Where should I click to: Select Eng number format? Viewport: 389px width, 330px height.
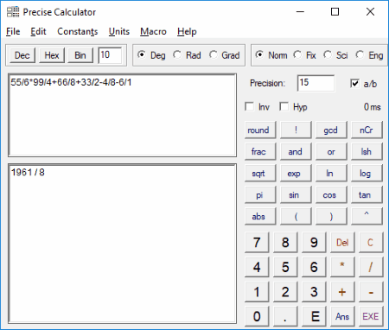[x=369, y=55]
